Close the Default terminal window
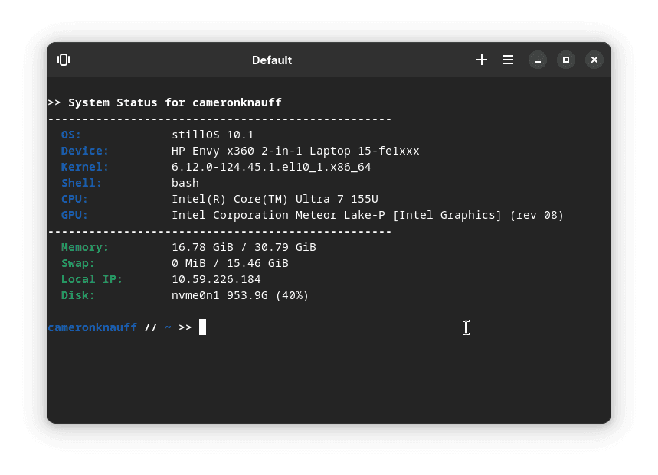This screenshot has height=475, width=658. [594, 60]
